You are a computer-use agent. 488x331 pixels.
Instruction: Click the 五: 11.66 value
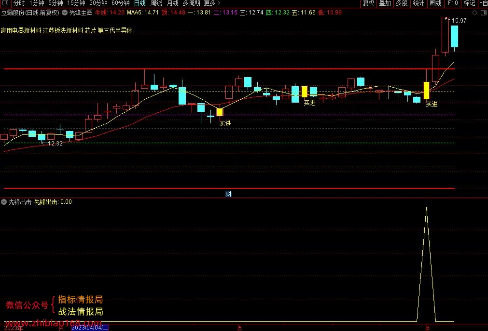pyautogui.click(x=304, y=13)
